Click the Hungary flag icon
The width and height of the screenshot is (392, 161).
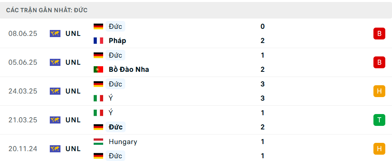point(98,142)
